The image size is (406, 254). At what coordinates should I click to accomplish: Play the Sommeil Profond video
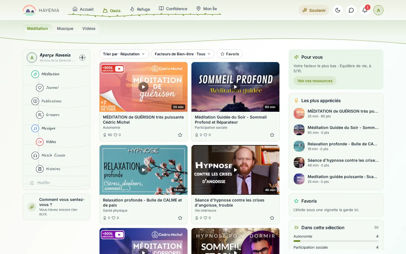[235, 87]
